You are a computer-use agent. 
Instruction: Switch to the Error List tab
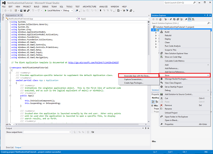coord(10,147)
